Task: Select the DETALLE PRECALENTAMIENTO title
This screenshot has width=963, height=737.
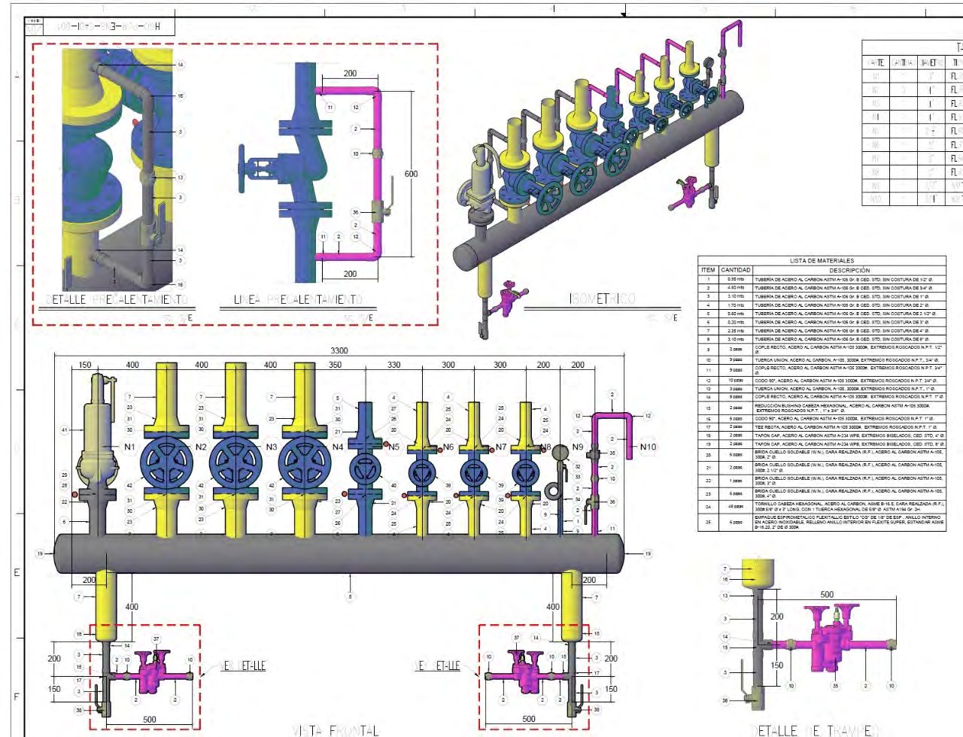Action: tap(117, 299)
